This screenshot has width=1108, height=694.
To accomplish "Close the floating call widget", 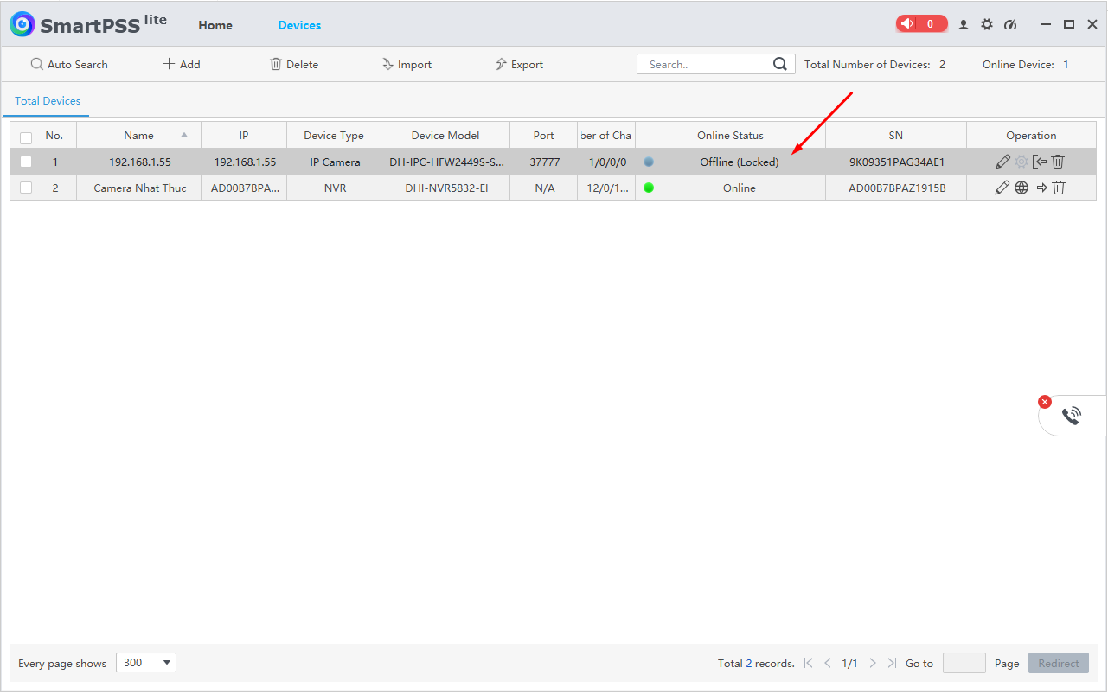I will pyautogui.click(x=1045, y=402).
